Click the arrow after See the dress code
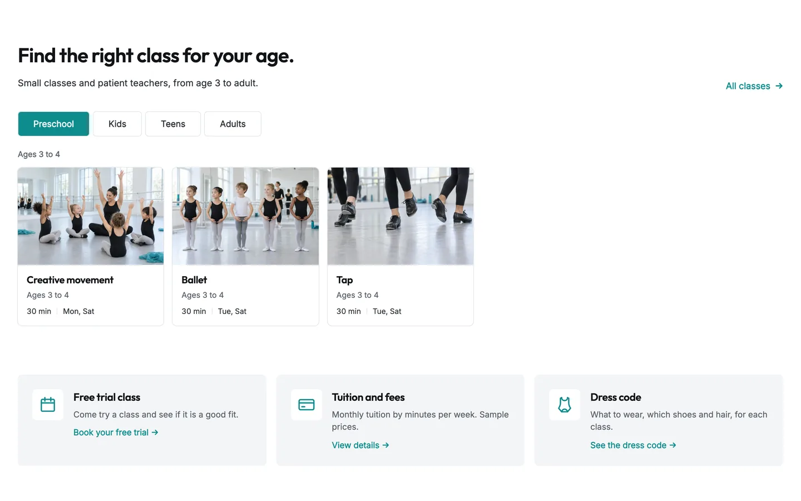The image size is (801, 501). pyautogui.click(x=673, y=445)
